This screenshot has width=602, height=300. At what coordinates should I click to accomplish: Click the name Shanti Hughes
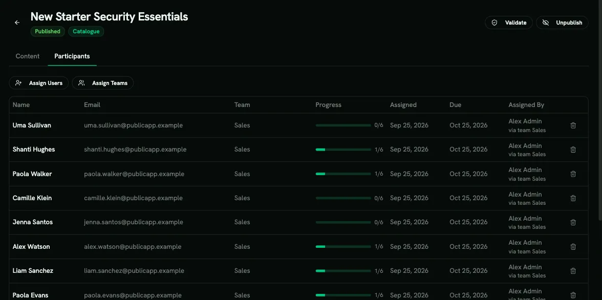[34, 149]
